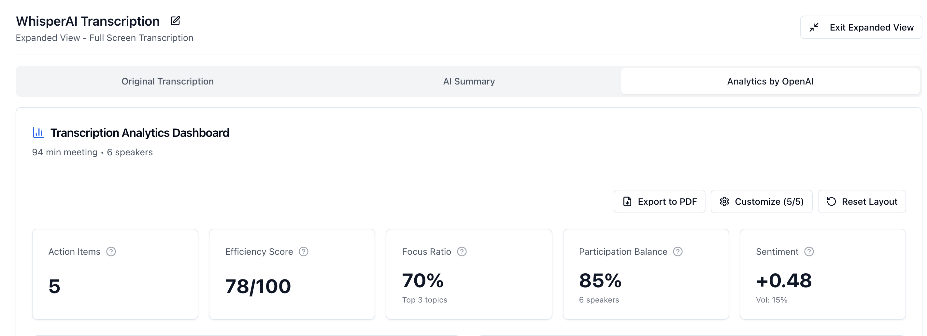
Task: Export the analytics dashboard to PDF
Action: (x=660, y=201)
